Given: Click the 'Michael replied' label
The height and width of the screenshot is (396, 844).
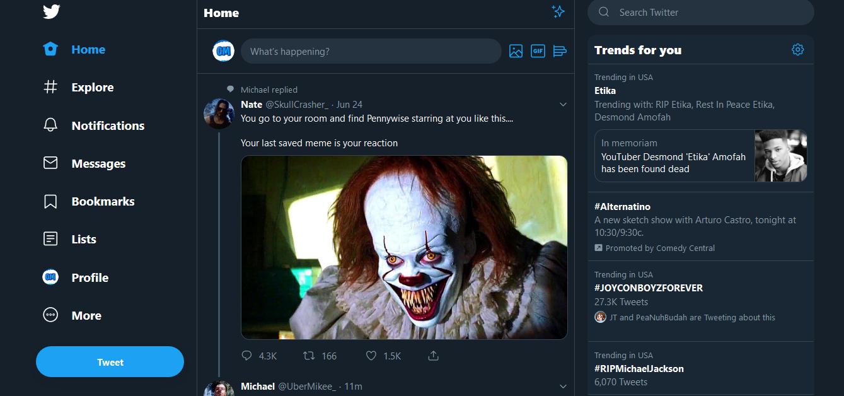Looking at the screenshot, I should (269, 90).
